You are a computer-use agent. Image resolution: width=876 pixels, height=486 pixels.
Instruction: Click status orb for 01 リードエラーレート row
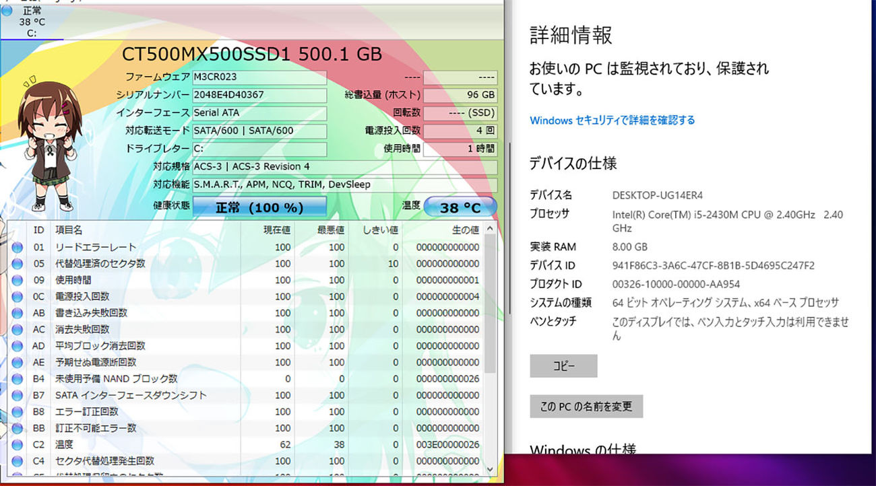click(17, 247)
